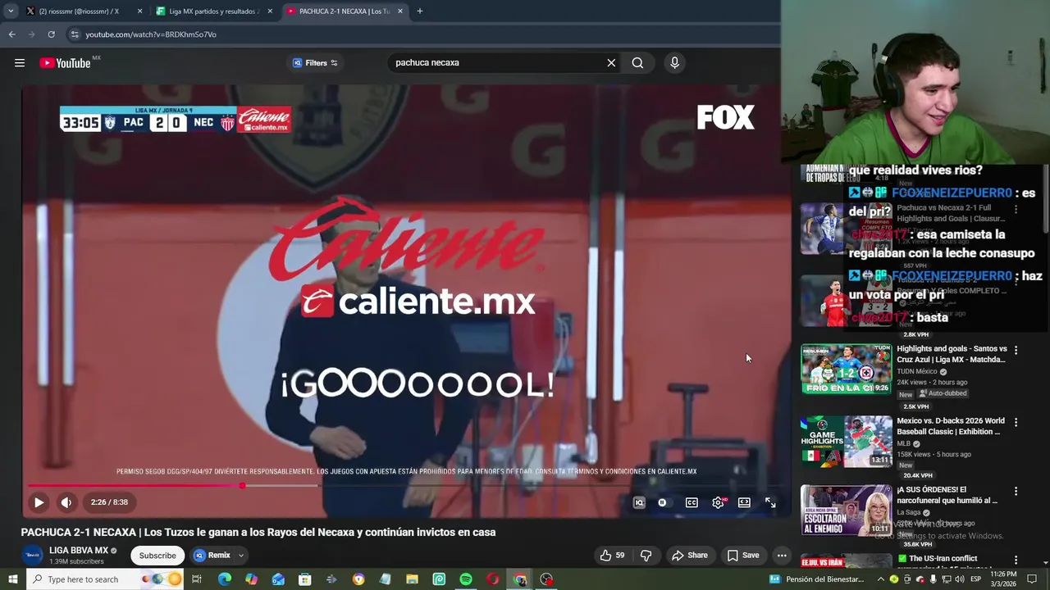The width and height of the screenshot is (1050, 590).
Task: Click the red progress scrubber handle
Action: tap(243, 486)
